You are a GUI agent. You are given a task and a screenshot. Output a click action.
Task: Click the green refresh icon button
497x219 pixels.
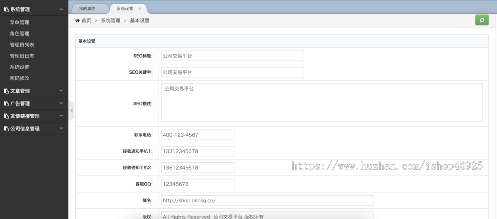(x=482, y=20)
